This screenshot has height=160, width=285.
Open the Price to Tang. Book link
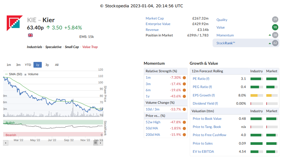coord(207,127)
